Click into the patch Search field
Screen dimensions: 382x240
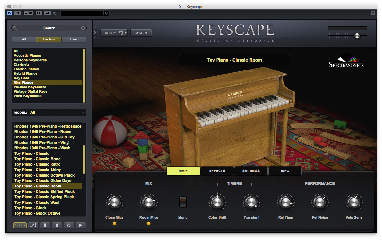point(49,28)
